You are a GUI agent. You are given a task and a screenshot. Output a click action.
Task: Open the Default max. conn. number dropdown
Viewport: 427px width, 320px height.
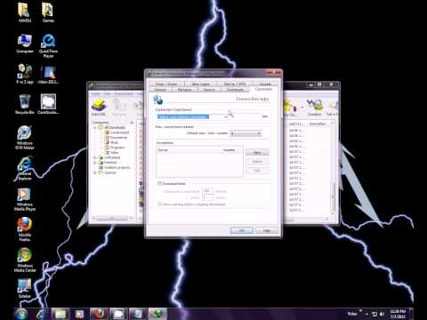pos(246,133)
